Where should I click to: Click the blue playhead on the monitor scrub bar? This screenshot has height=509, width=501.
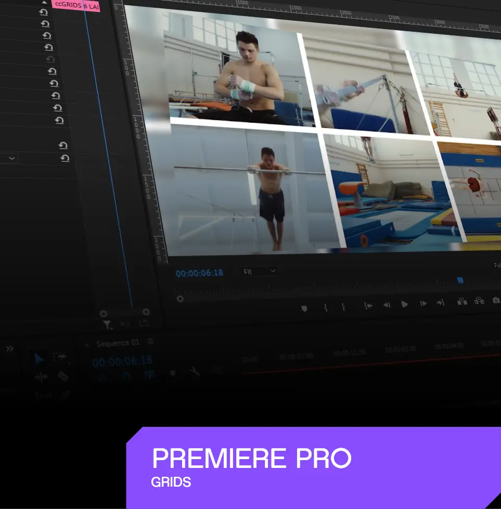pyautogui.click(x=460, y=280)
